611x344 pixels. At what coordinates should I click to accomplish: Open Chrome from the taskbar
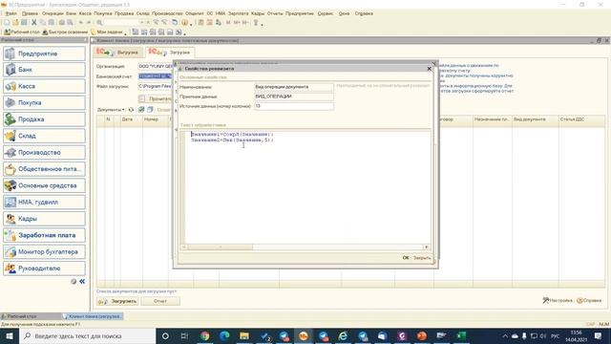pyautogui.click(x=204, y=335)
